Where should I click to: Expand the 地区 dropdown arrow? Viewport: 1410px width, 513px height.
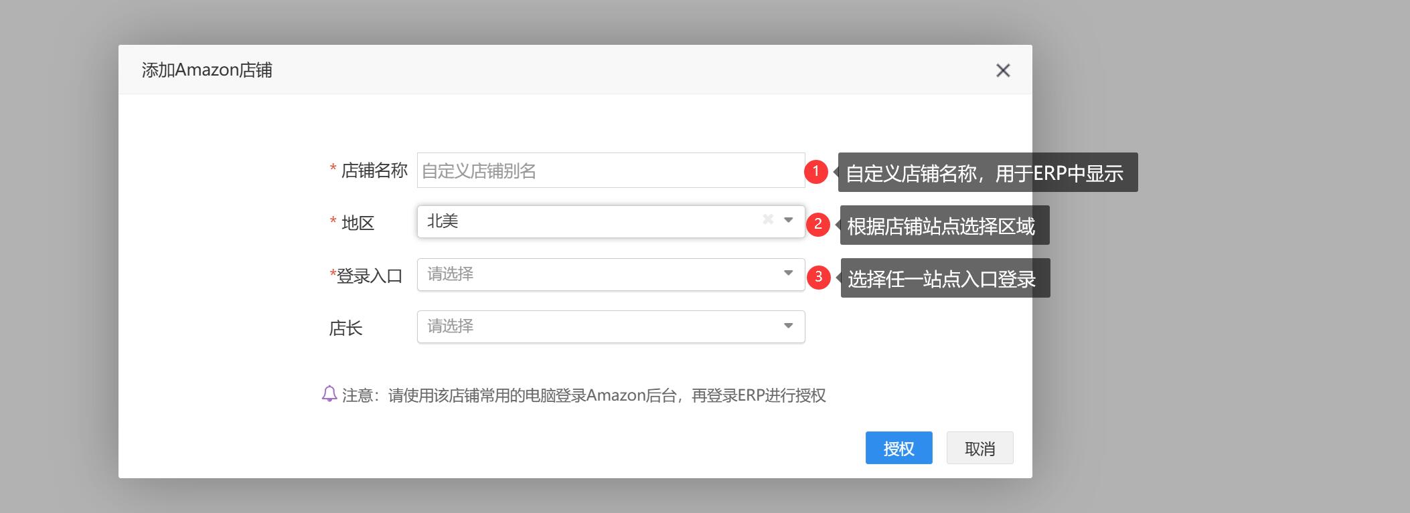click(788, 220)
